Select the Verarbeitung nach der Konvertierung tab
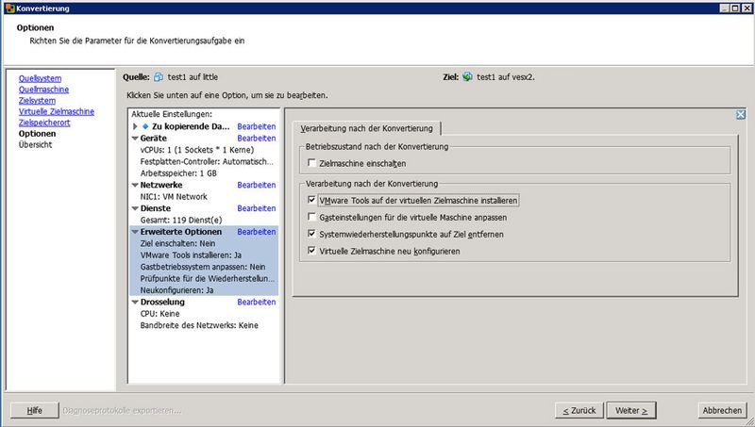 click(x=366, y=128)
